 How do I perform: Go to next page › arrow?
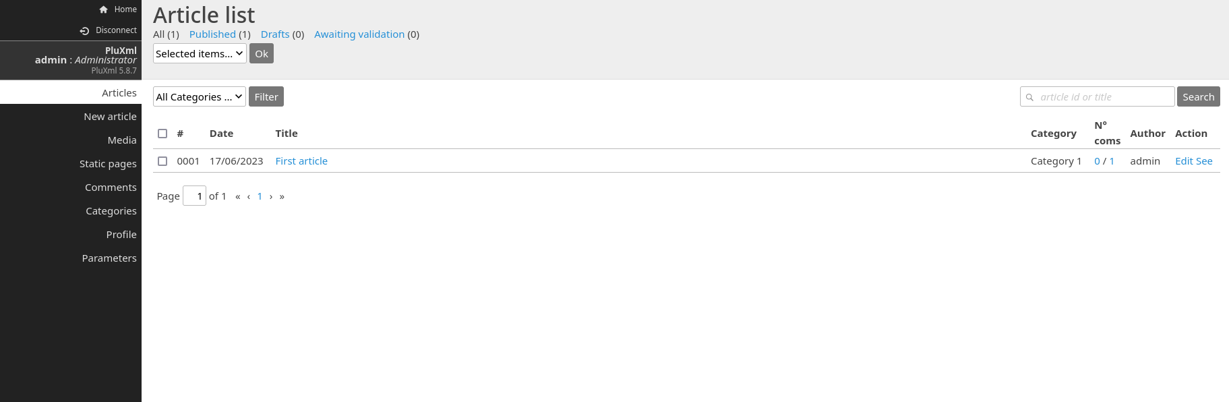271,197
